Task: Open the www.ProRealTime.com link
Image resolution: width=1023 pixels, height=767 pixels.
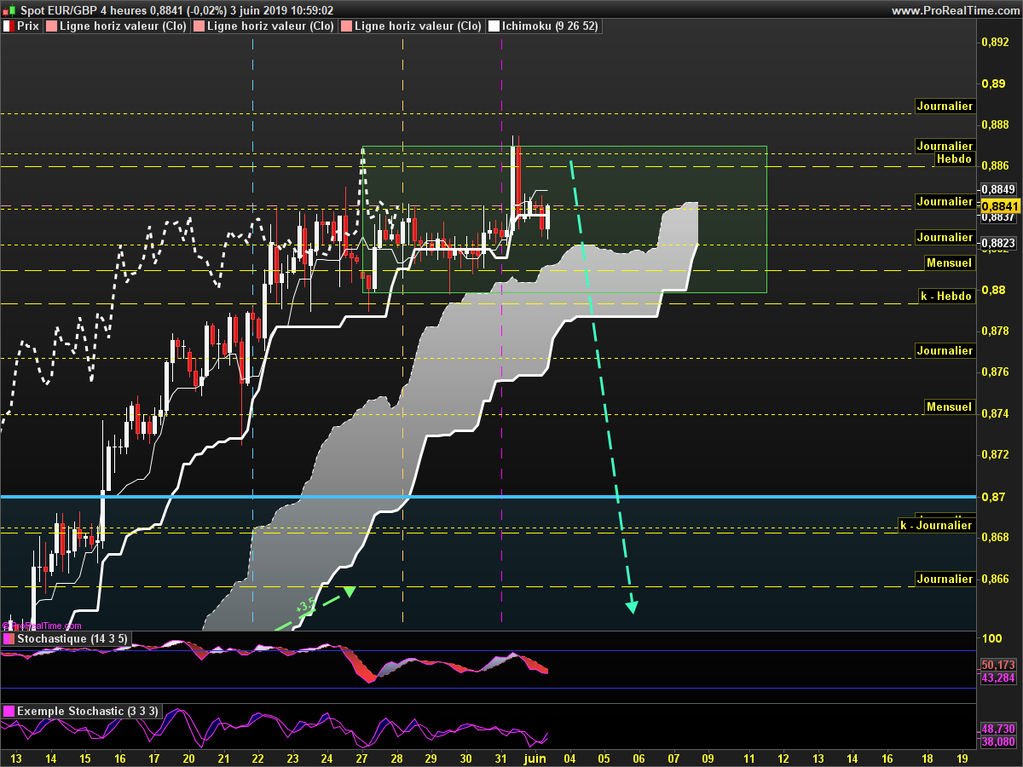Action: click(x=955, y=10)
